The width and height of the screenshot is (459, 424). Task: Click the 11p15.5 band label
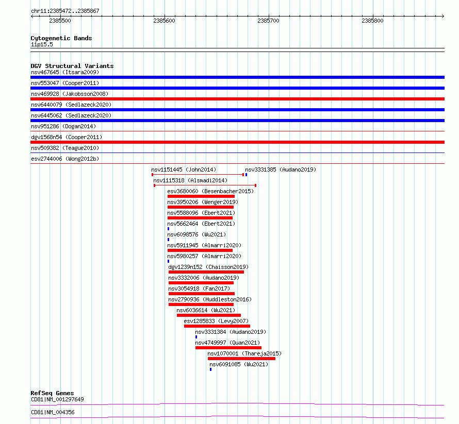[42, 44]
